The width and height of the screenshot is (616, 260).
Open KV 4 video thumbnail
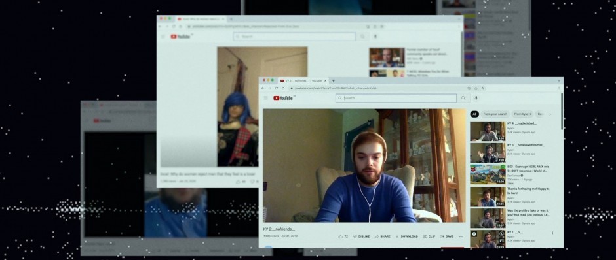point(488,131)
